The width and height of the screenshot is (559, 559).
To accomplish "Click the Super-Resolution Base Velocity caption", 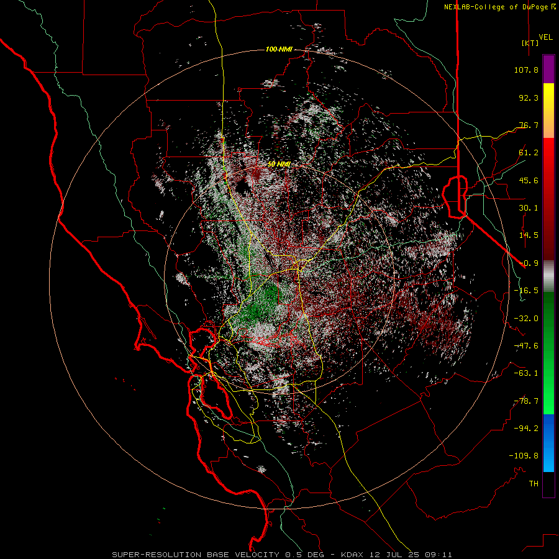I will click(x=282, y=555).
